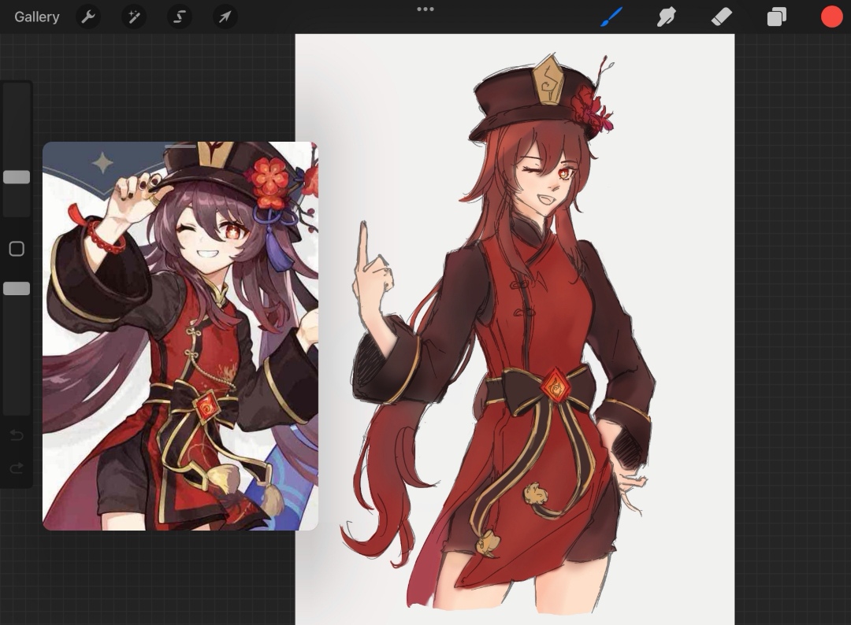851x625 pixels.
Task: Redo the action using sidebar arrow
Action: tap(17, 468)
